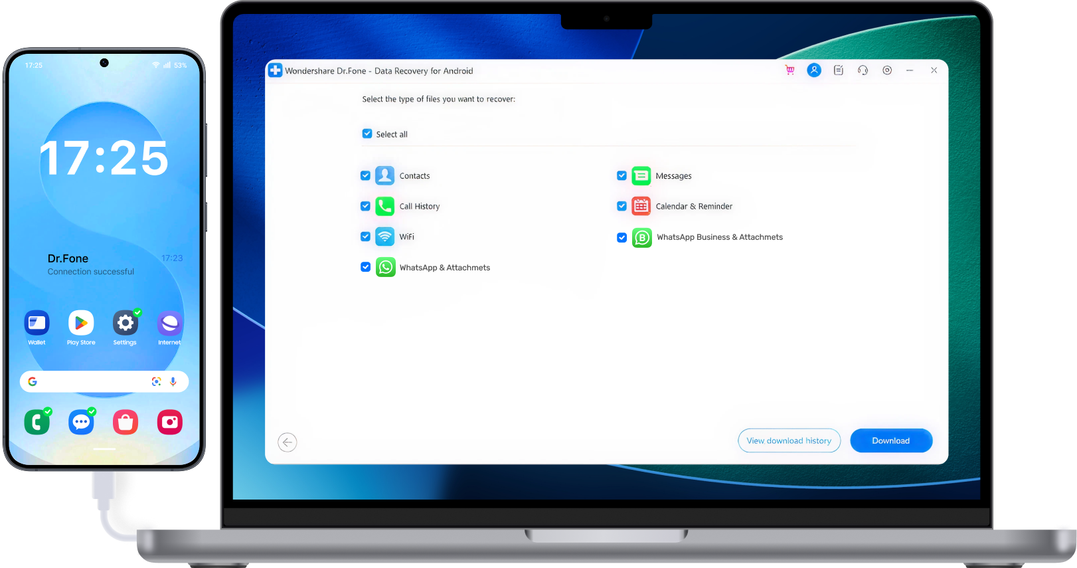Close the Dr.Fone Data Recovery window
1077x568 pixels.
[x=934, y=70]
